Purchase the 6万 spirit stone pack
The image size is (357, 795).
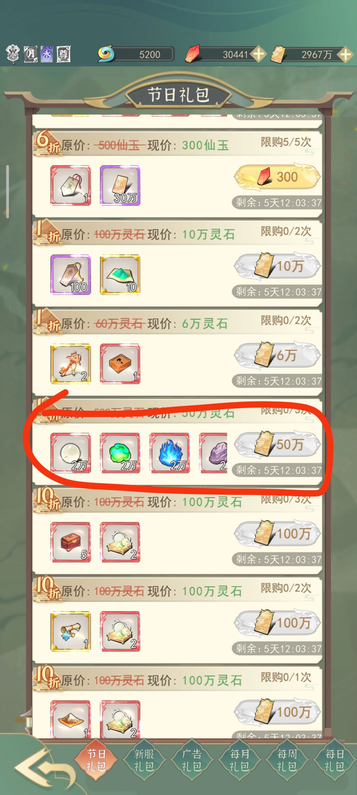click(277, 355)
